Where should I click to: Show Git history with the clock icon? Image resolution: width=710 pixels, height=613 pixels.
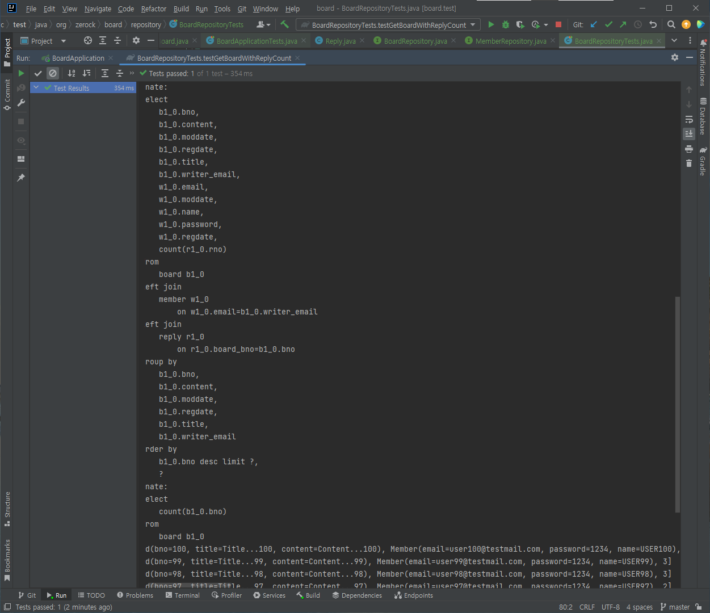click(x=638, y=24)
